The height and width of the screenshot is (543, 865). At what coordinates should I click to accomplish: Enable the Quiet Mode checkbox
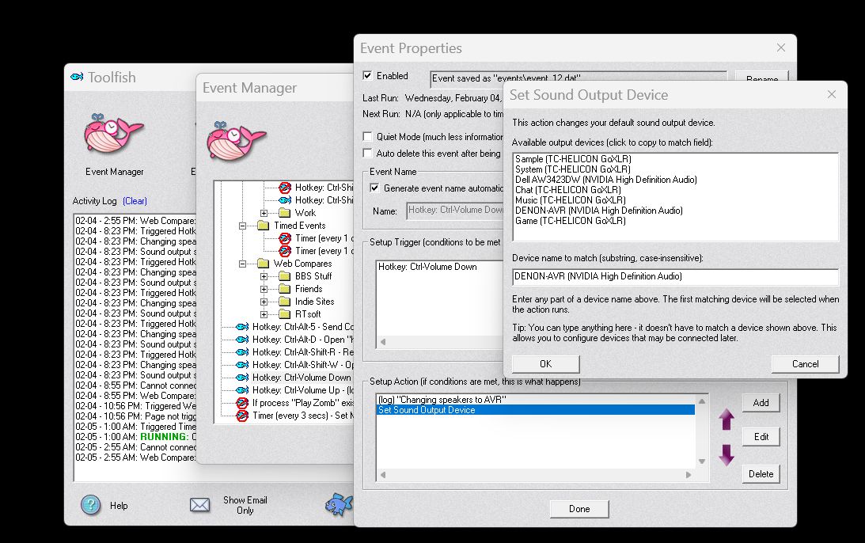click(x=367, y=136)
